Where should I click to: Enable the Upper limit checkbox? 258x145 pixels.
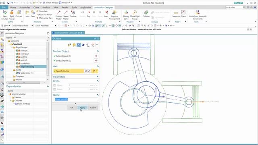pyautogui.click(x=55, y=85)
